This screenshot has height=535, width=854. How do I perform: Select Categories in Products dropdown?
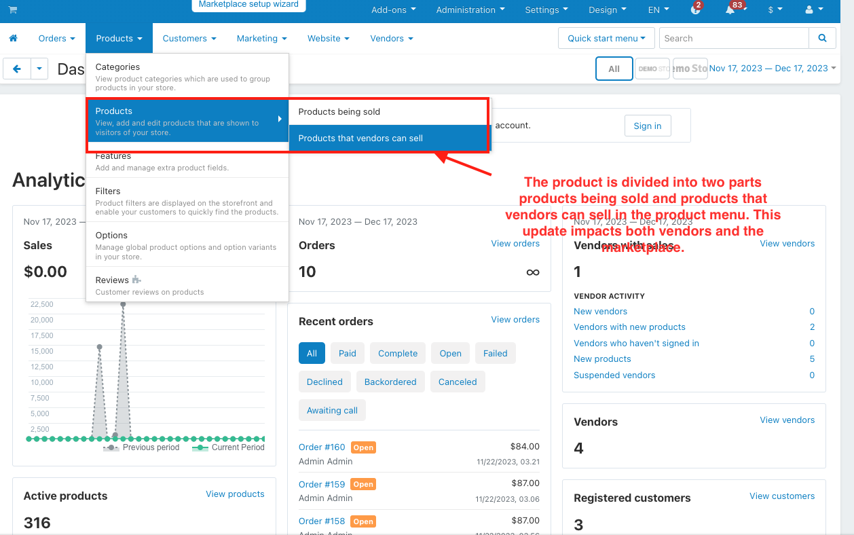click(187, 76)
